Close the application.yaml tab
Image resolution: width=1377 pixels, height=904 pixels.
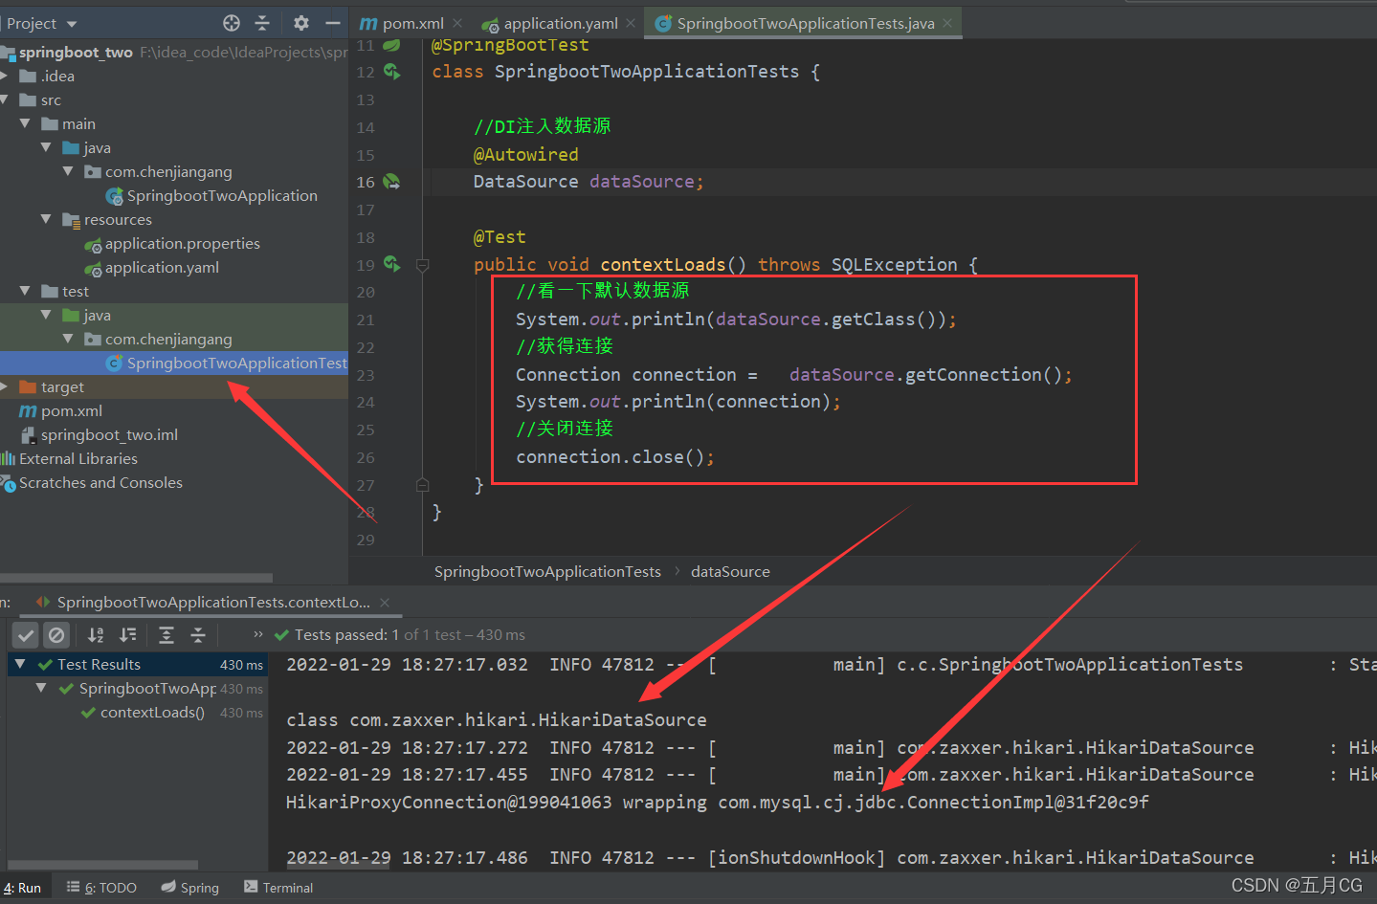631,23
